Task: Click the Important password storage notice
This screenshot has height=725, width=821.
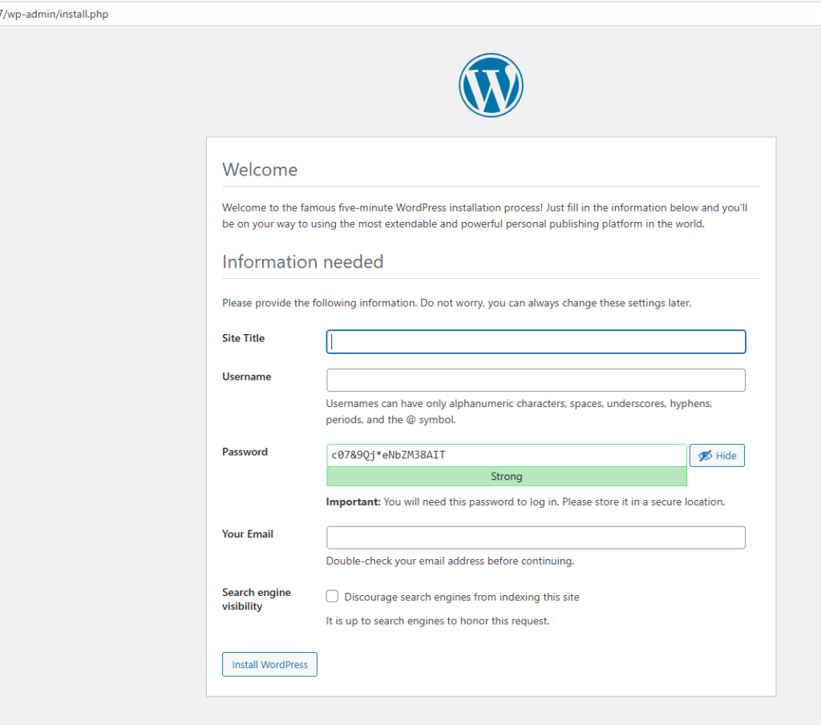Action: click(x=524, y=502)
